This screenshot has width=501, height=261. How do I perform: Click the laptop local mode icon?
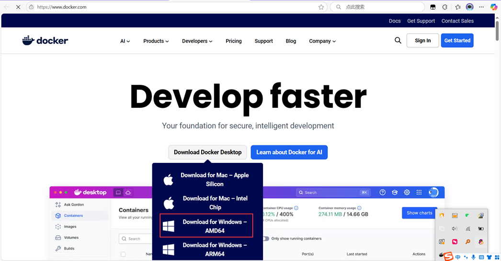(118, 193)
